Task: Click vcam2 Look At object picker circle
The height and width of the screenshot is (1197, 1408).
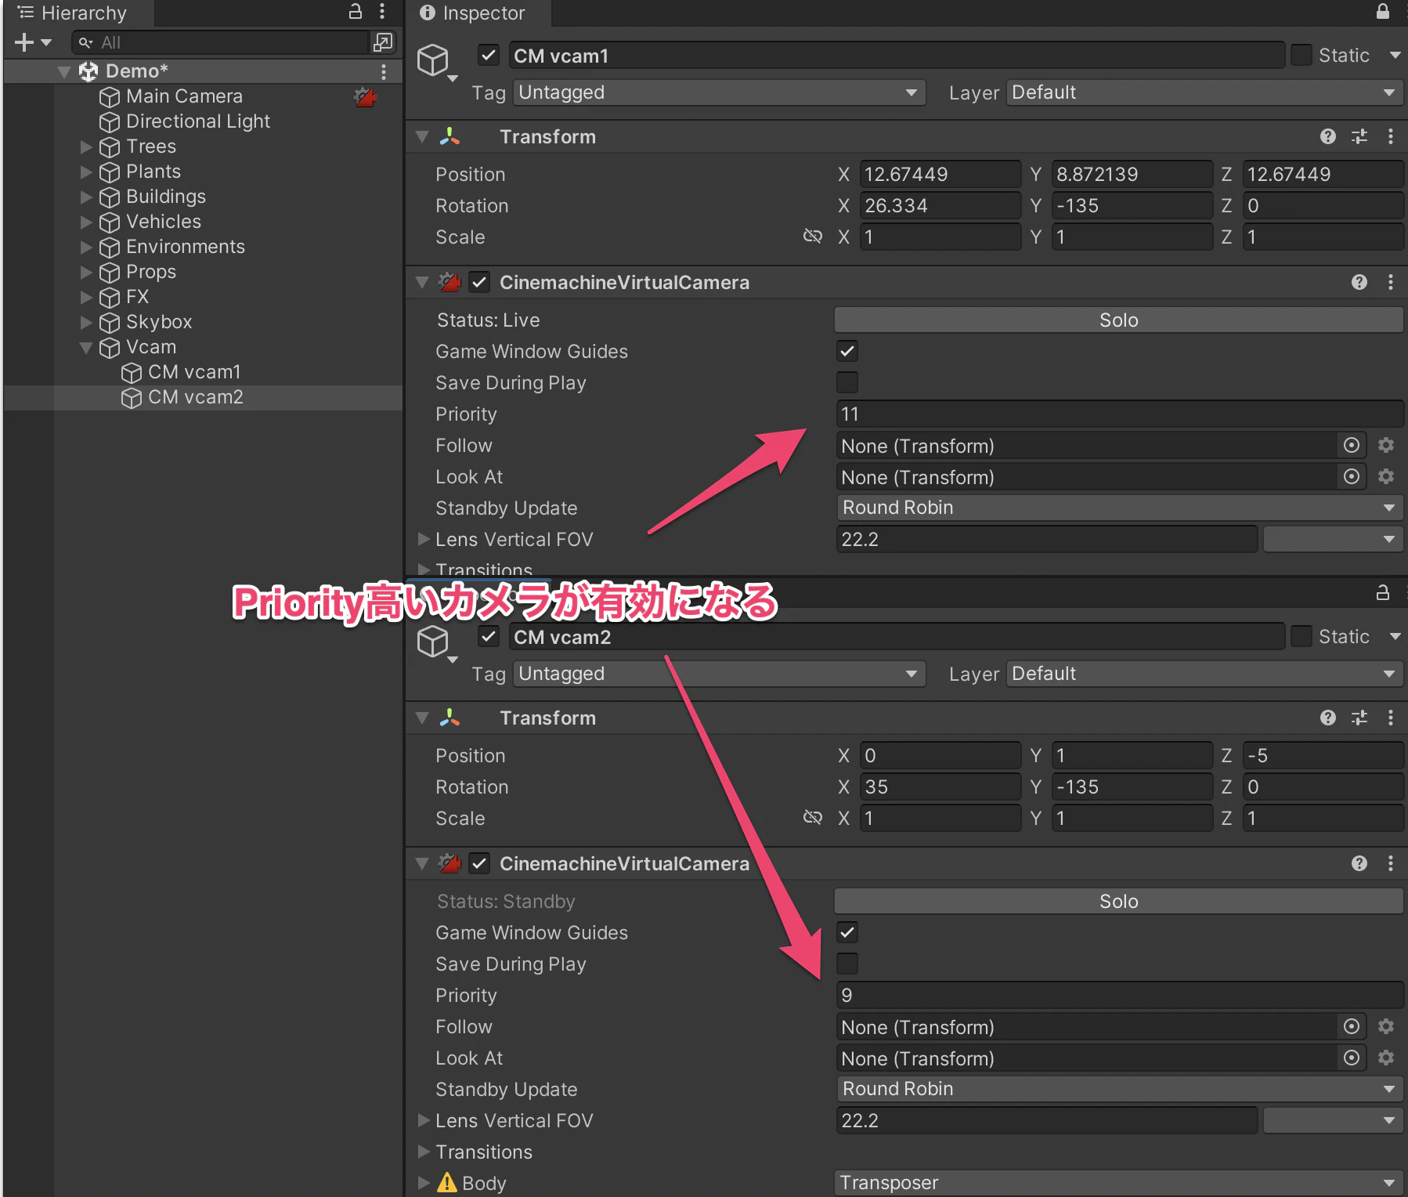Action: pyautogui.click(x=1352, y=1058)
